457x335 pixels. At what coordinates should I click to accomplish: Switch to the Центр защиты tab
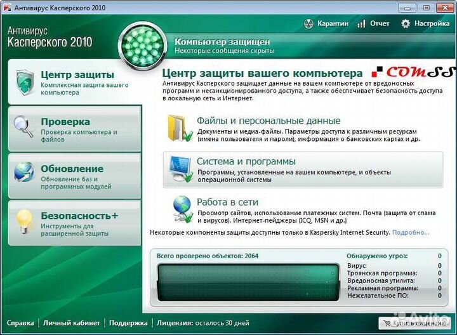75,82
